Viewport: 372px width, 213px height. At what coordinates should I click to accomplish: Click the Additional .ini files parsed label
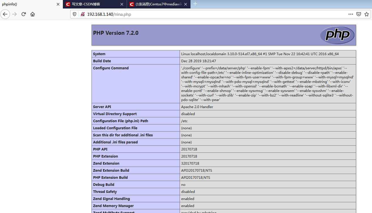[x=115, y=142]
